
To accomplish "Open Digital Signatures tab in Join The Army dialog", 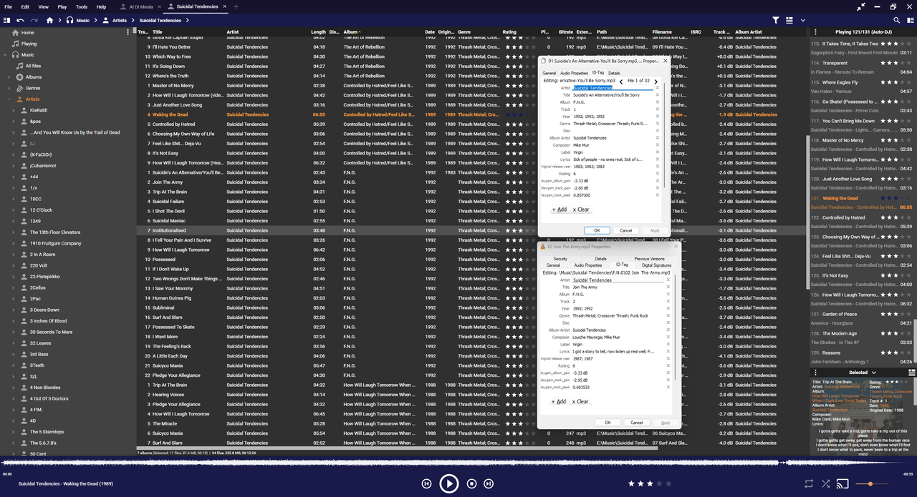I will click(x=656, y=265).
